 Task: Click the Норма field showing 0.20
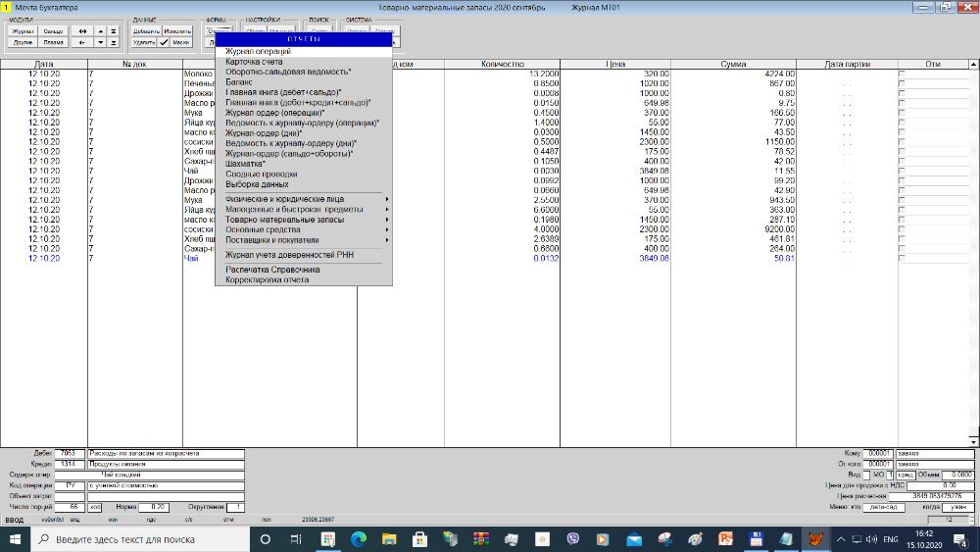(x=154, y=507)
